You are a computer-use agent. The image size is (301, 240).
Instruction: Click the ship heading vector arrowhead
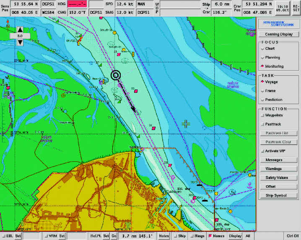coord(134,109)
